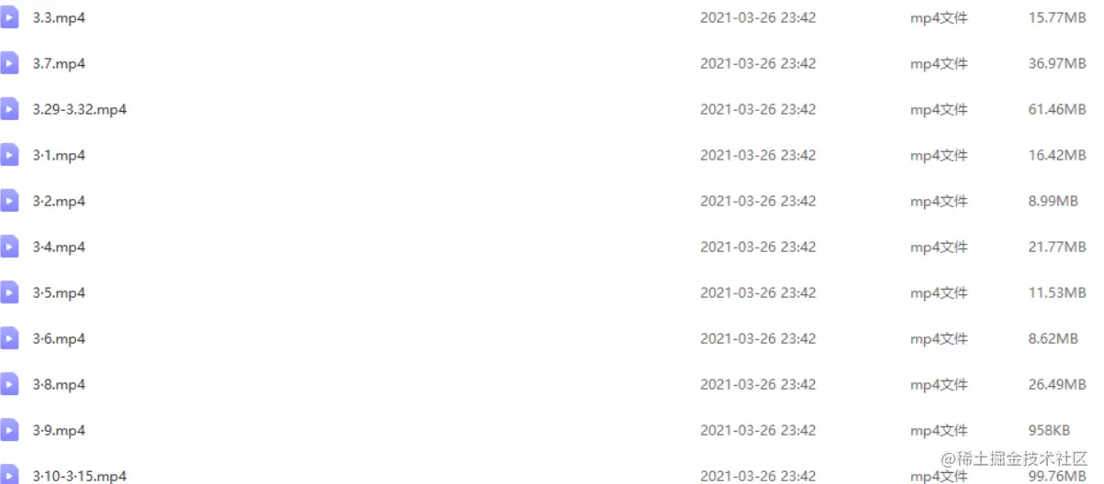Click the video icon beside 3.3.mp4
Viewport: 1104px width, 484px height.
[9, 17]
